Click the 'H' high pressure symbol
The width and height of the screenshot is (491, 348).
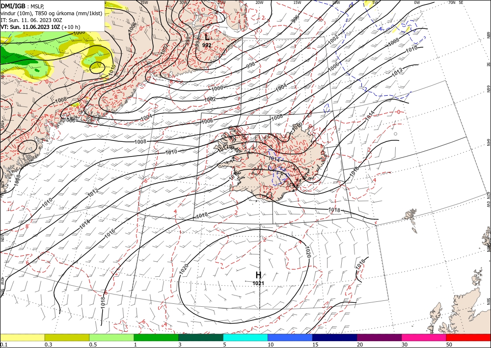click(x=258, y=275)
